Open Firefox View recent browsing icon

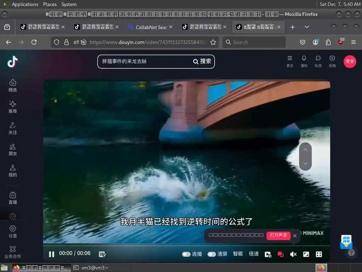(7, 27)
